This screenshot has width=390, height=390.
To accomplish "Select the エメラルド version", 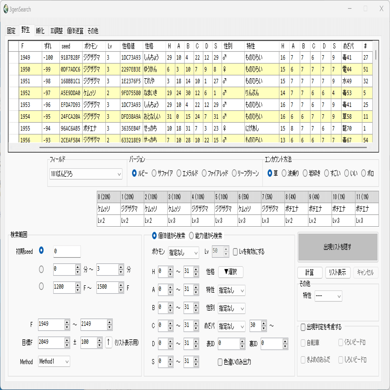I will click(178, 173).
